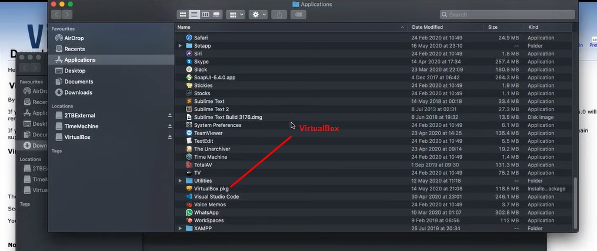Click the Finder search field

coord(507,15)
